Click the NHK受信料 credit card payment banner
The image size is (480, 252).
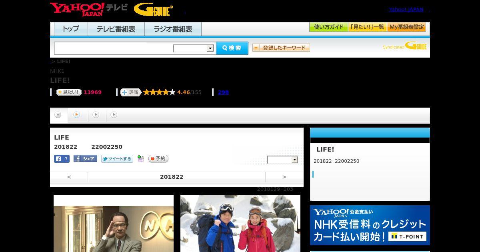click(370, 225)
